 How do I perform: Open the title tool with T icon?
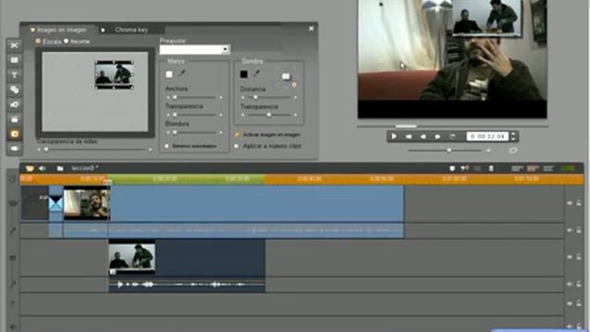point(15,75)
